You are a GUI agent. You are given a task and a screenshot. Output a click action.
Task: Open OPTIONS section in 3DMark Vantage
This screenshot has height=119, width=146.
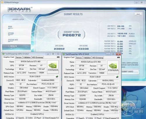coord(11,33)
